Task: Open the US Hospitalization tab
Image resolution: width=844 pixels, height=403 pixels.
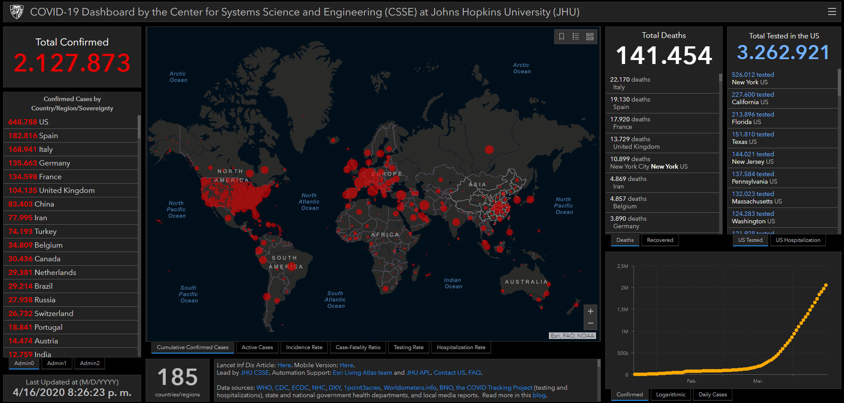Action: click(x=798, y=240)
